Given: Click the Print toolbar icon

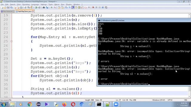Looking at the screenshot, I should pyautogui.click(x=21, y=7).
